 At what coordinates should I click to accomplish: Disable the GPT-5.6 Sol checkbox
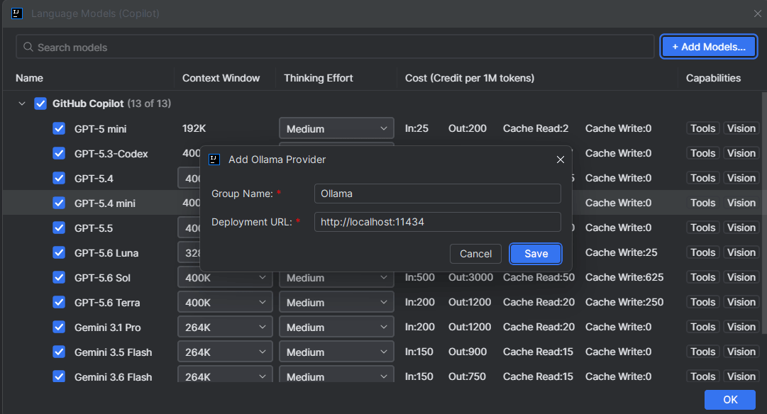point(59,278)
